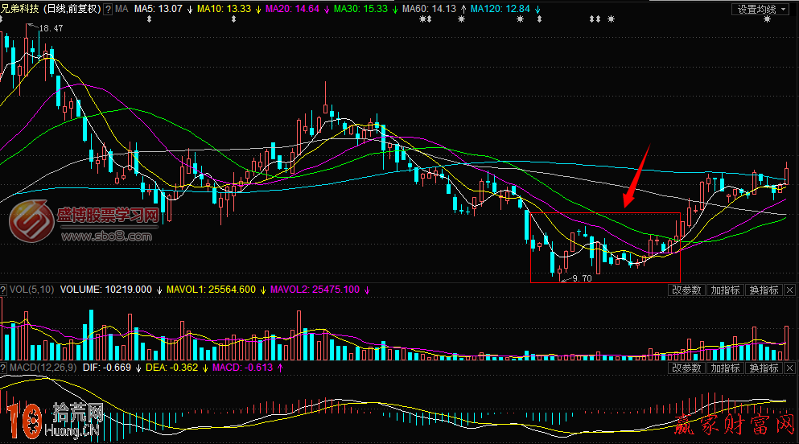Viewport: 799px width, 444px height.
Task: Click 换指标 in the VOL panel
Action: (x=764, y=290)
